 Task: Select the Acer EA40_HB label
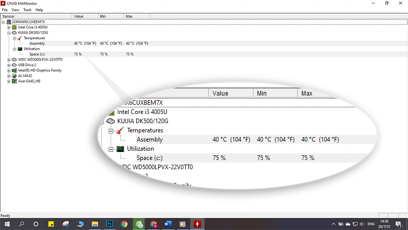click(29, 81)
